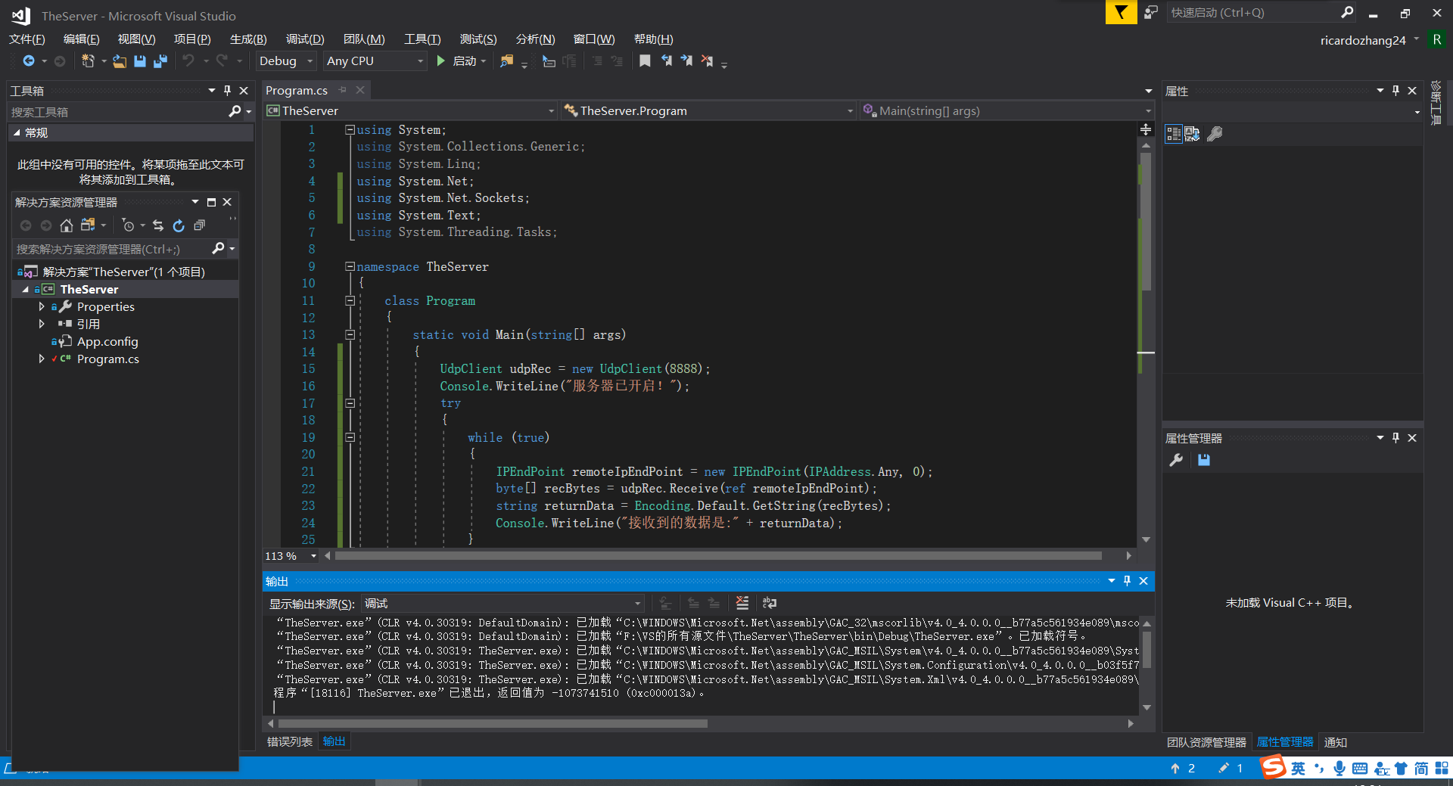This screenshot has height=786, width=1453.
Task: Go to the next bookmark icon
Action: tap(686, 61)
